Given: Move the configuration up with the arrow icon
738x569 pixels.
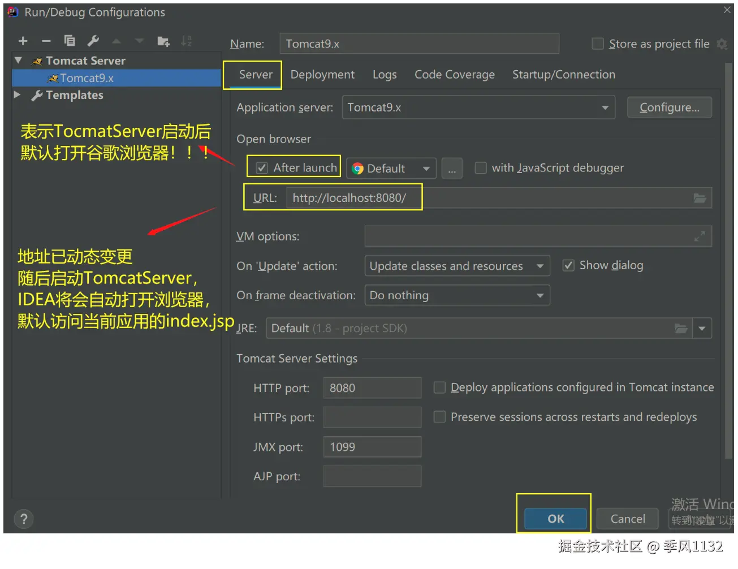Looking at the screenshot, I should click(116, 41).
